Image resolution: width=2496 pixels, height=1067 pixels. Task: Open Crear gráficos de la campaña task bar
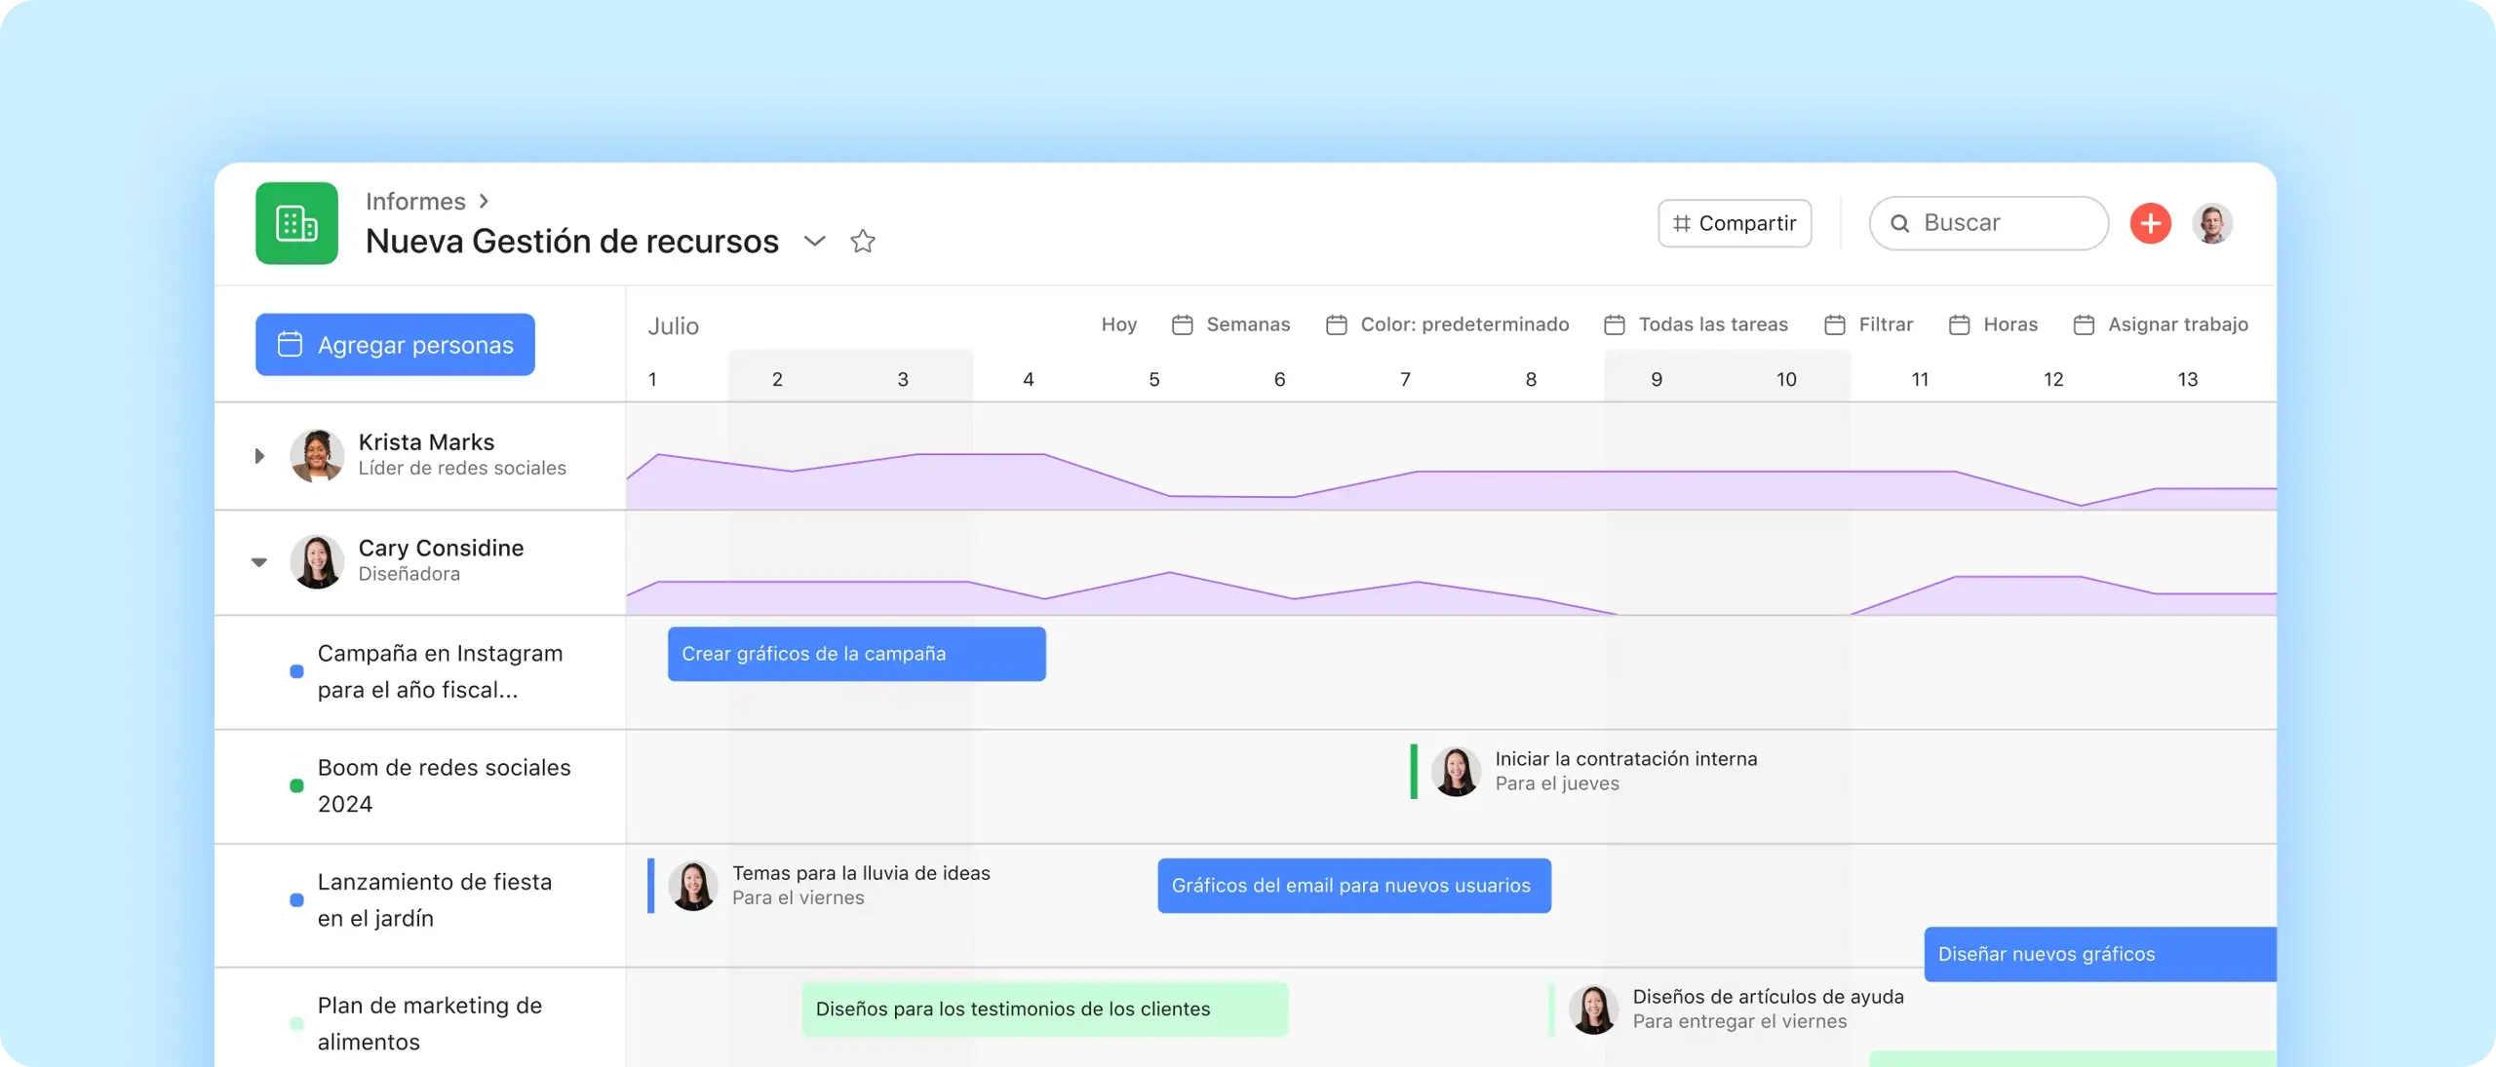coord(857,654)
